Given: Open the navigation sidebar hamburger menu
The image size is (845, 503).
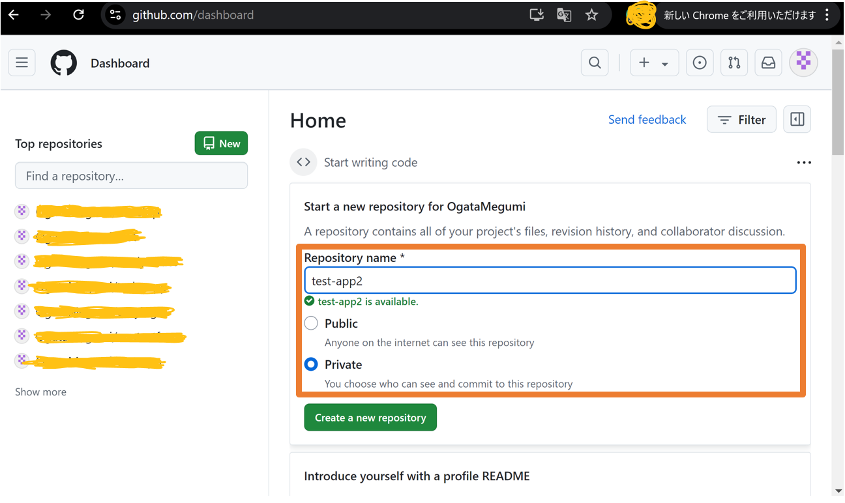Looking at the screenshot, I should tap(22, 63).
